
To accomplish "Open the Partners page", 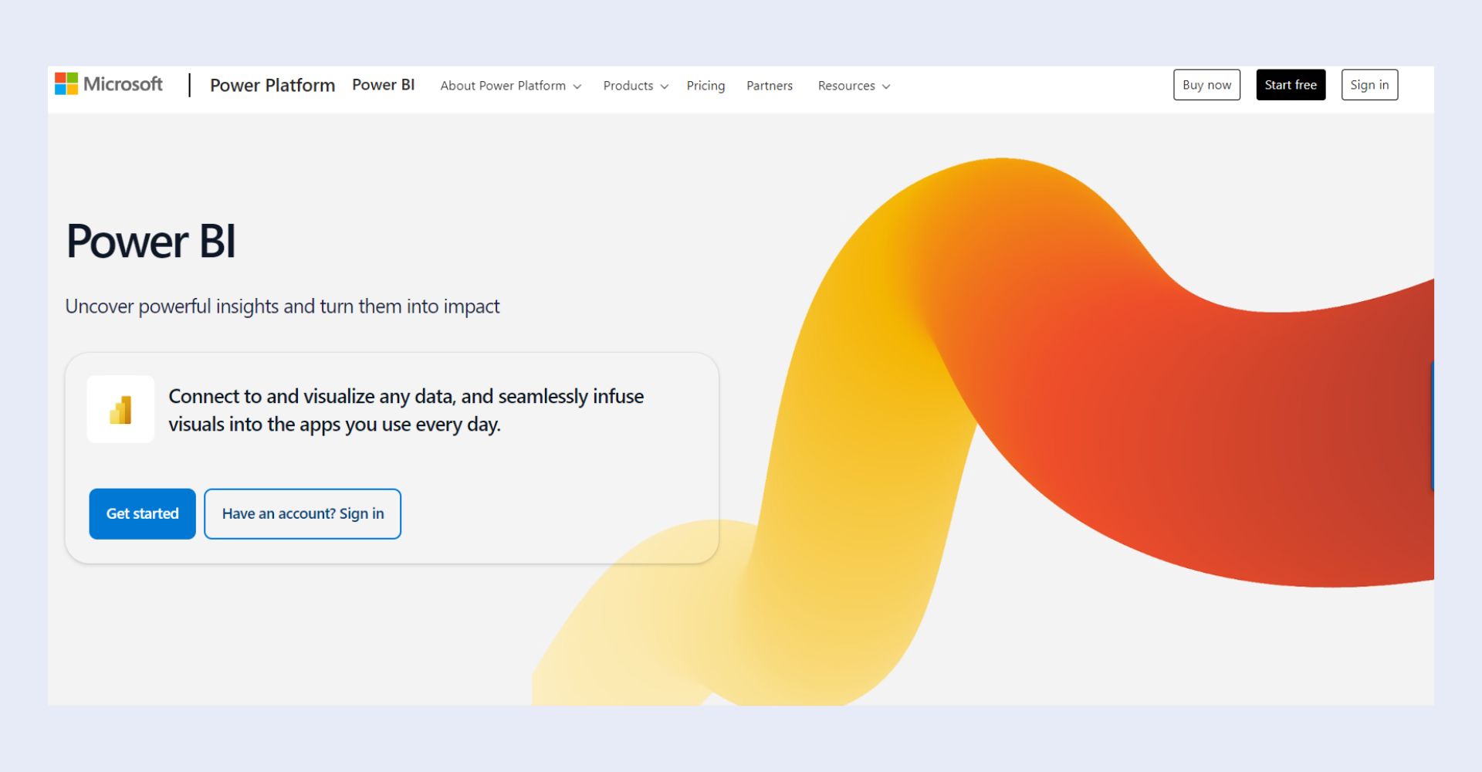I will tap(770, 86).
